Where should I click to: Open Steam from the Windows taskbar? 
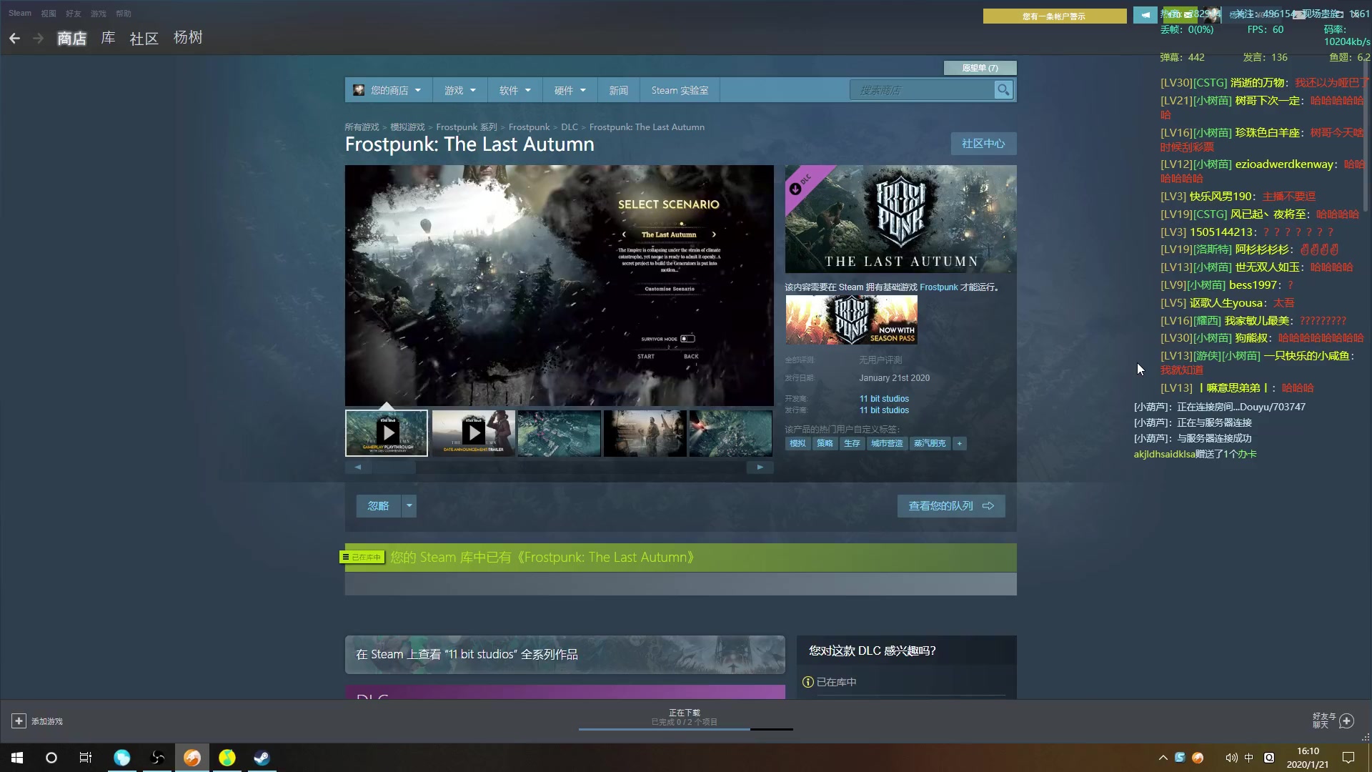pos(262,758)
